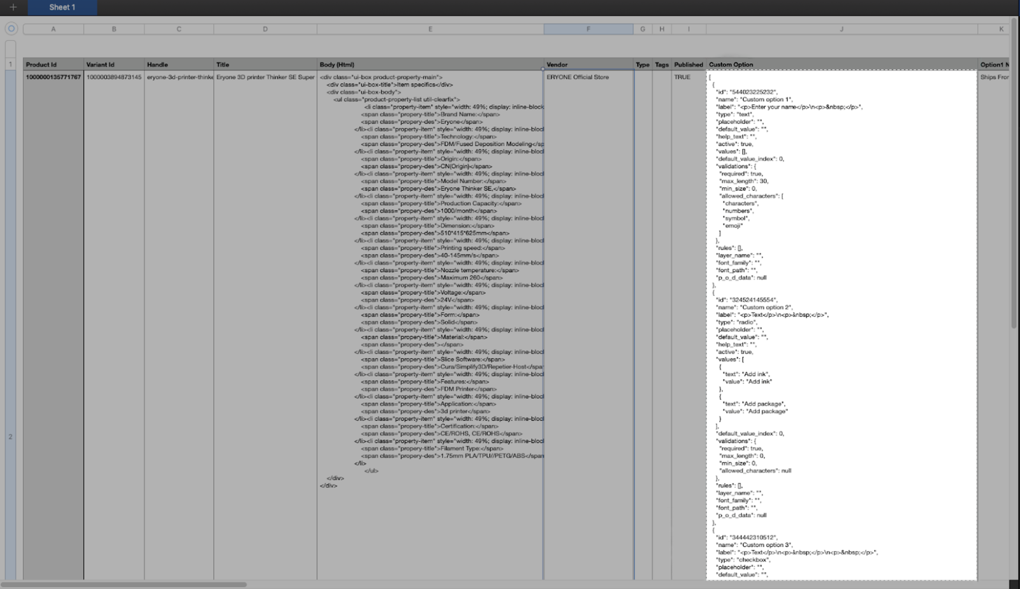Click the table select-all circle handle
Screen dimensions: 1020x589
[x=11, y=29]
